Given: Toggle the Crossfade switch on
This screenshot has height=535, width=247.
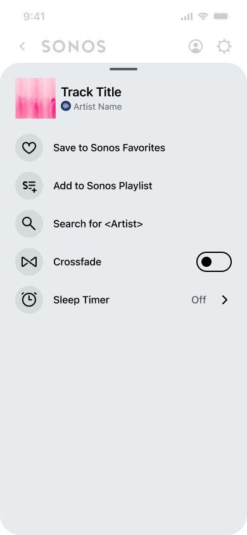Looking at the screenshot, I should 214,262.
